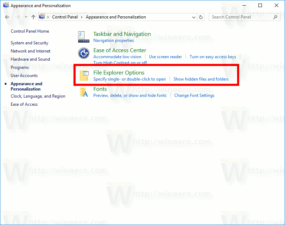
Task: Open Taskbar and Navigation via its icon
Action: click(x=83, y=37)
